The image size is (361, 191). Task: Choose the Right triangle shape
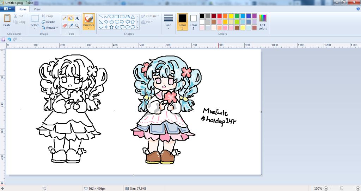100,22
